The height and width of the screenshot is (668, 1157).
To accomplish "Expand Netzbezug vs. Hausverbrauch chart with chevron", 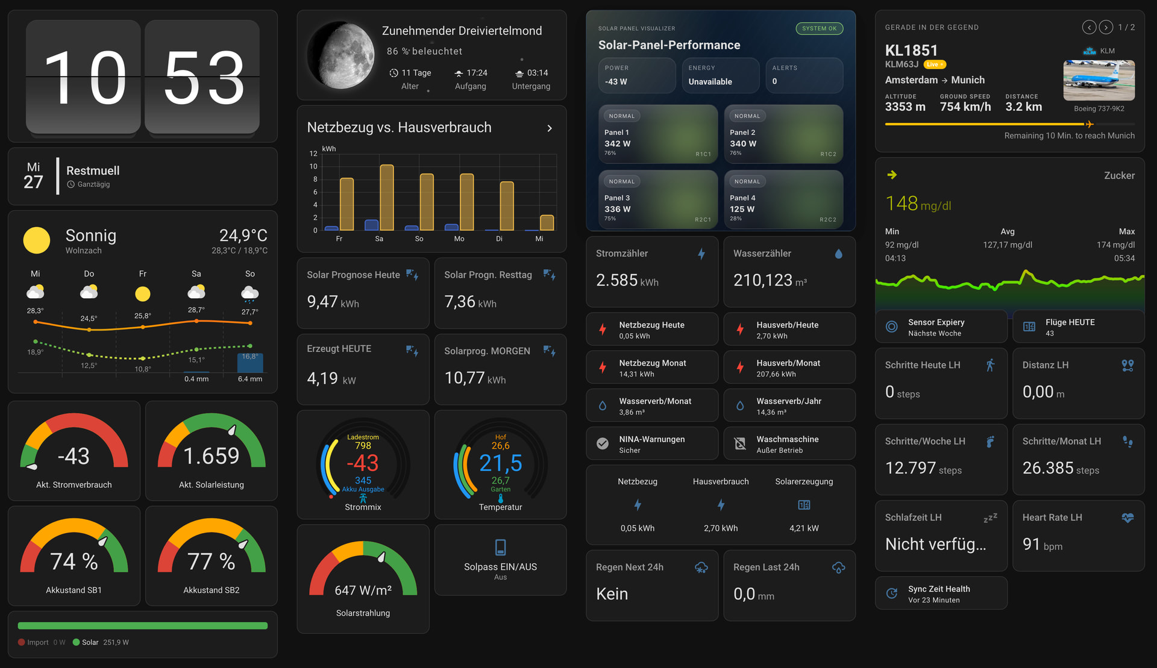I will 550,128.
